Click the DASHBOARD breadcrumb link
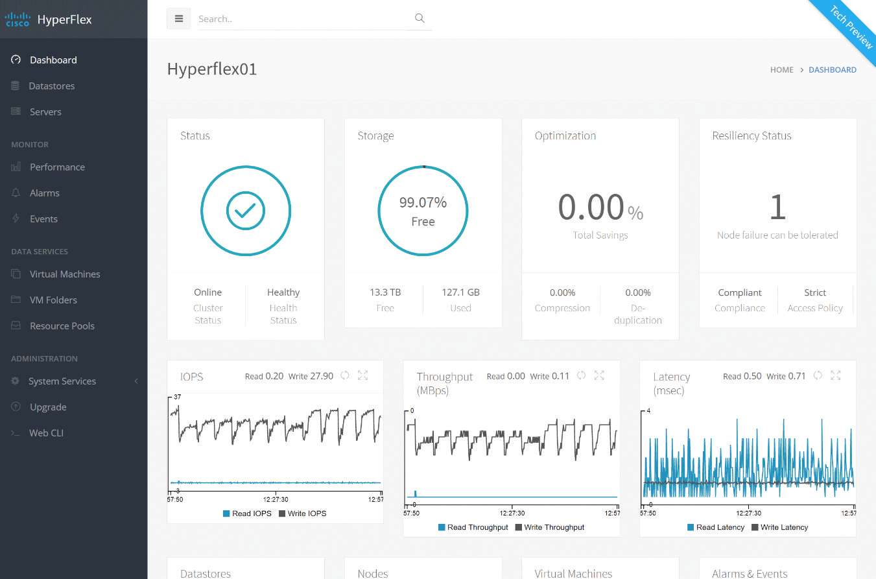Screen dimensions: 876x579 [832, 70]
